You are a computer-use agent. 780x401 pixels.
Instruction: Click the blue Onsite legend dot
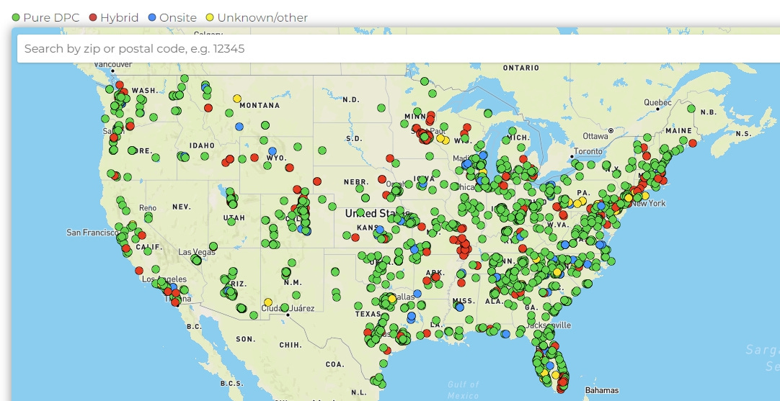pyautogui.click(x=152, y=17)
